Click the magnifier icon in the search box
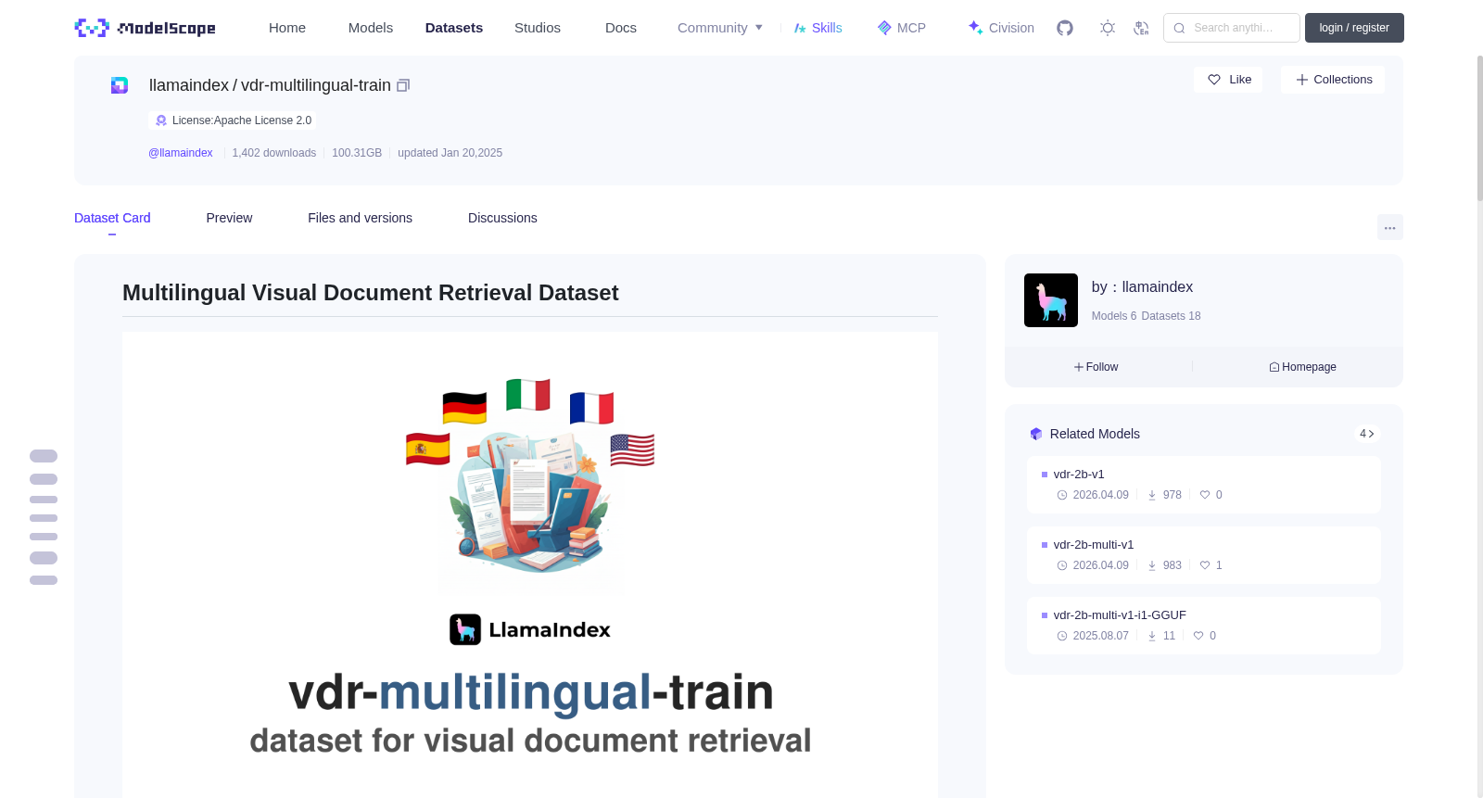The height and width of the screenshot is (798, 1483). click(1180, 28)
